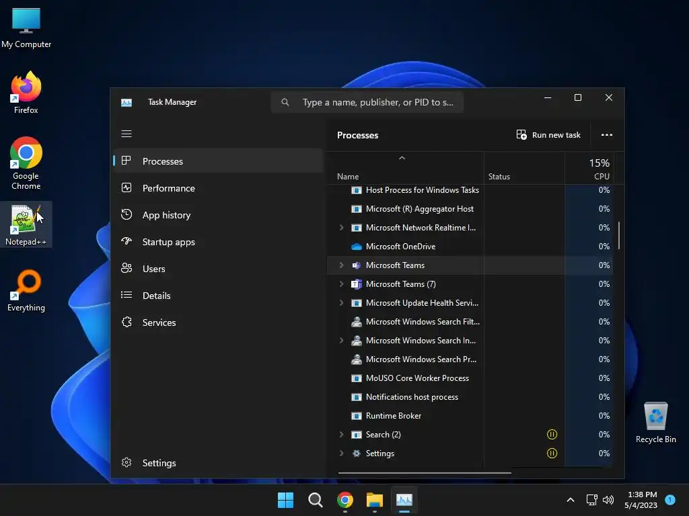This screenshot has height=516, width=689.
Task: Open the Services page
Action: (219, 322)
